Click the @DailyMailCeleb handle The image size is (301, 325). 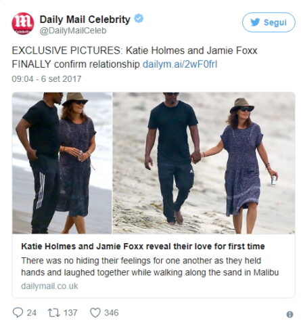point(73,31)
